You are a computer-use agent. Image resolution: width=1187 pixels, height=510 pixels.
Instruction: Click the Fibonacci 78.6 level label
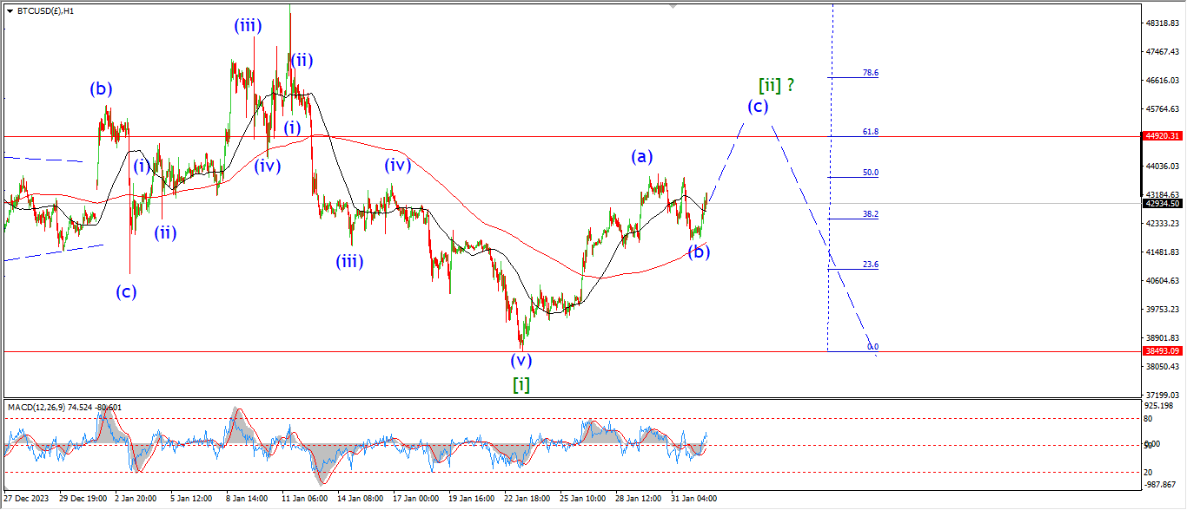coord(870,74)
